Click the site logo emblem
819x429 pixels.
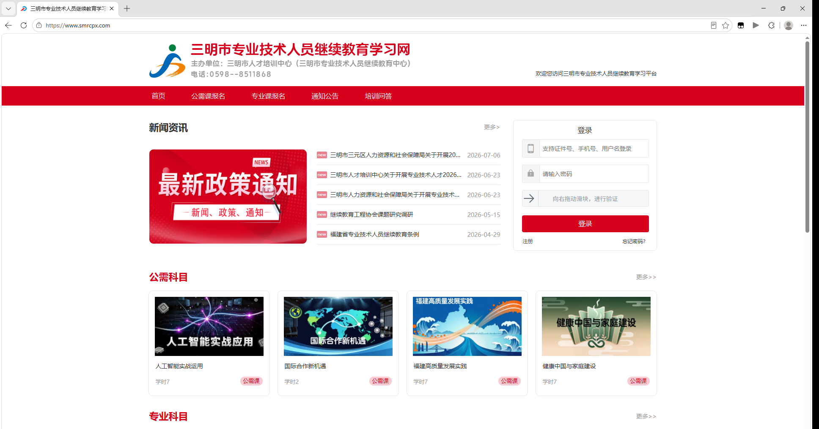(167, 61)
